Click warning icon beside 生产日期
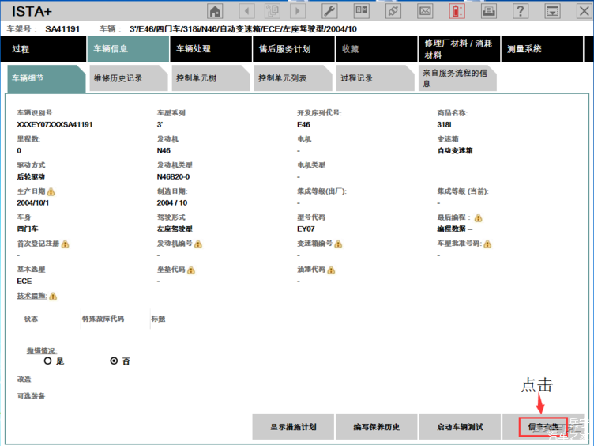This screenshot has width=594, height=446. point(51,192)
